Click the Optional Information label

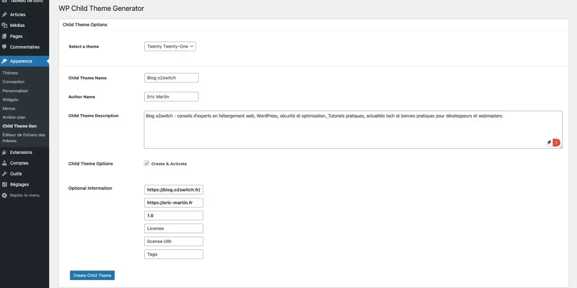pyautogui.click(x=90, y=188)
